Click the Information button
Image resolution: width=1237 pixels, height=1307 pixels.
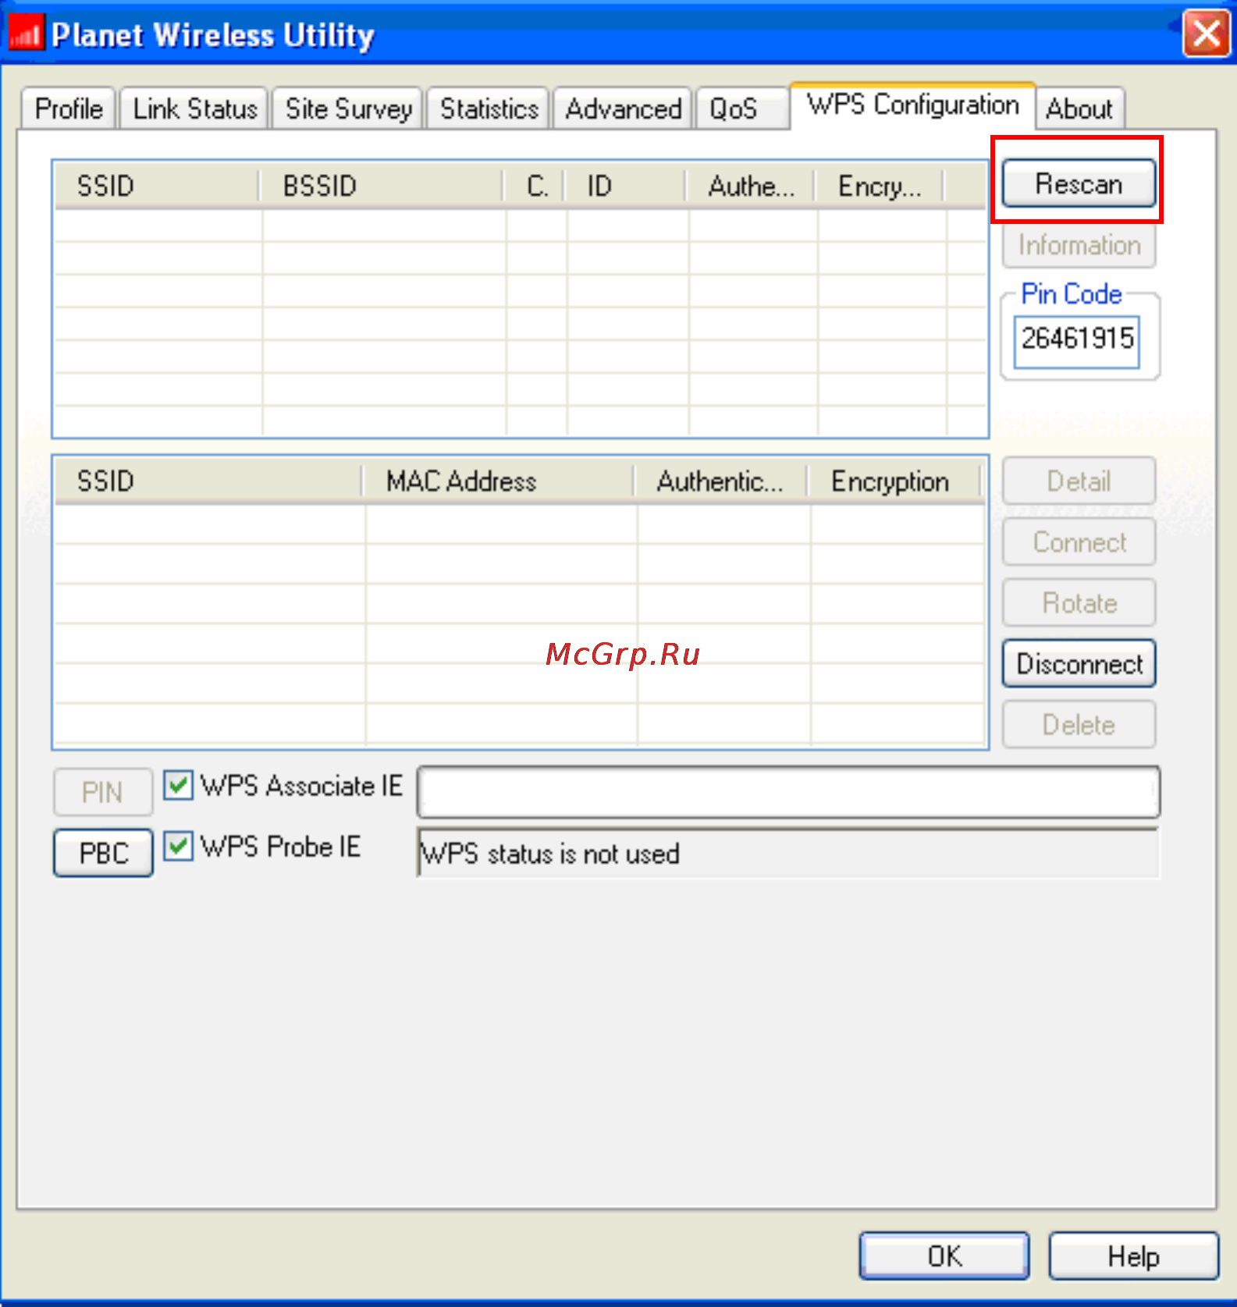coord(1079,245)
